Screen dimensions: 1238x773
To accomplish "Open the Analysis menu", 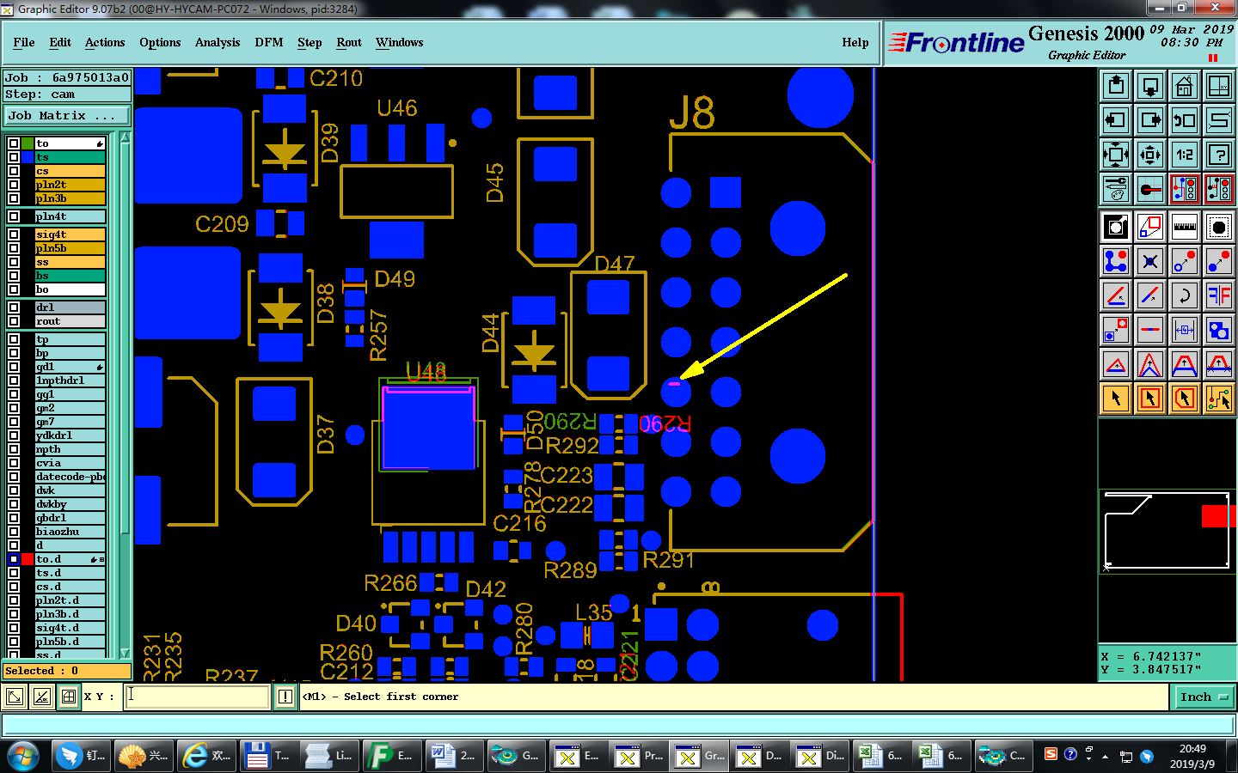I will [218, 42].
